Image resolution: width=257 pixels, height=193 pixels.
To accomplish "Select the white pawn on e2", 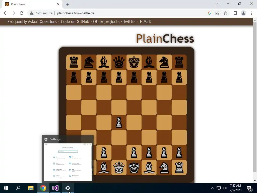I will (x=134, y=153).
